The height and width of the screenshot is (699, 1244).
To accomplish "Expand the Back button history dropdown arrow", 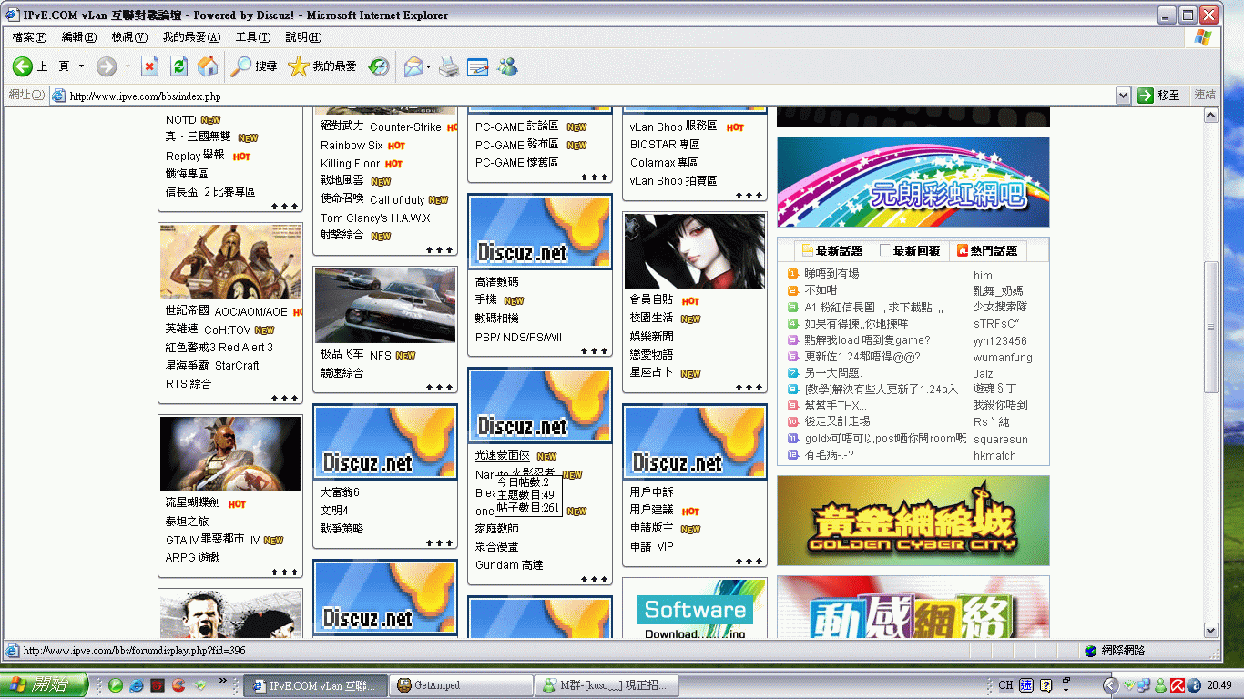I will [x=81, y=66].
